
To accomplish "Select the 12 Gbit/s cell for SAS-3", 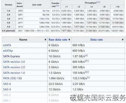I will 59,89.
